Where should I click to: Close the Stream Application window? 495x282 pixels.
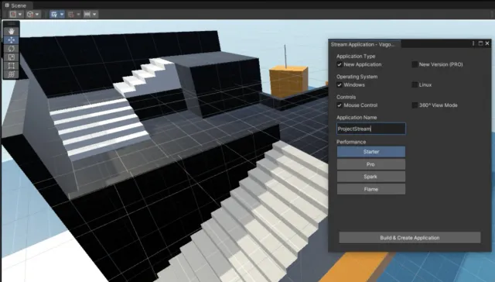(487, 43)
